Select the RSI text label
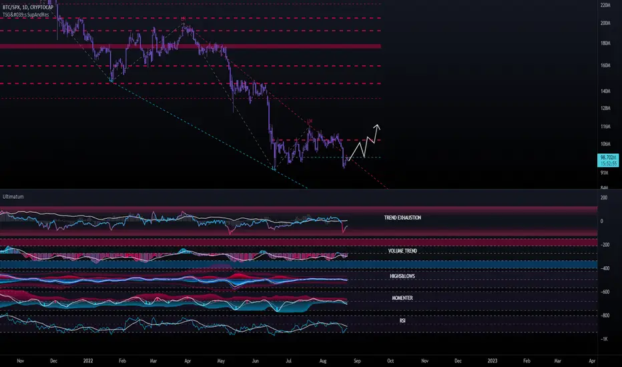Screen dimensions: 622x367 (x=402, y=320)
